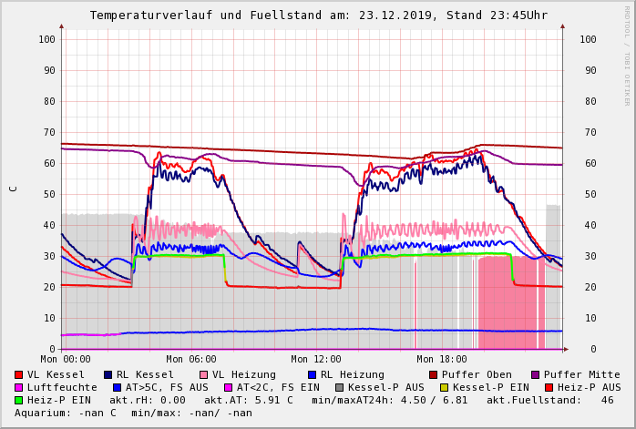Click the Heiz-P AUS legend label
The width and height of the screenshot is (636, 429).
tap(591, 387)
